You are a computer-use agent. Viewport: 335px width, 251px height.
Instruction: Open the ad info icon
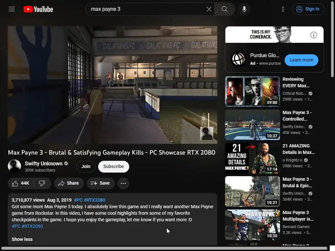coord(313,35)
